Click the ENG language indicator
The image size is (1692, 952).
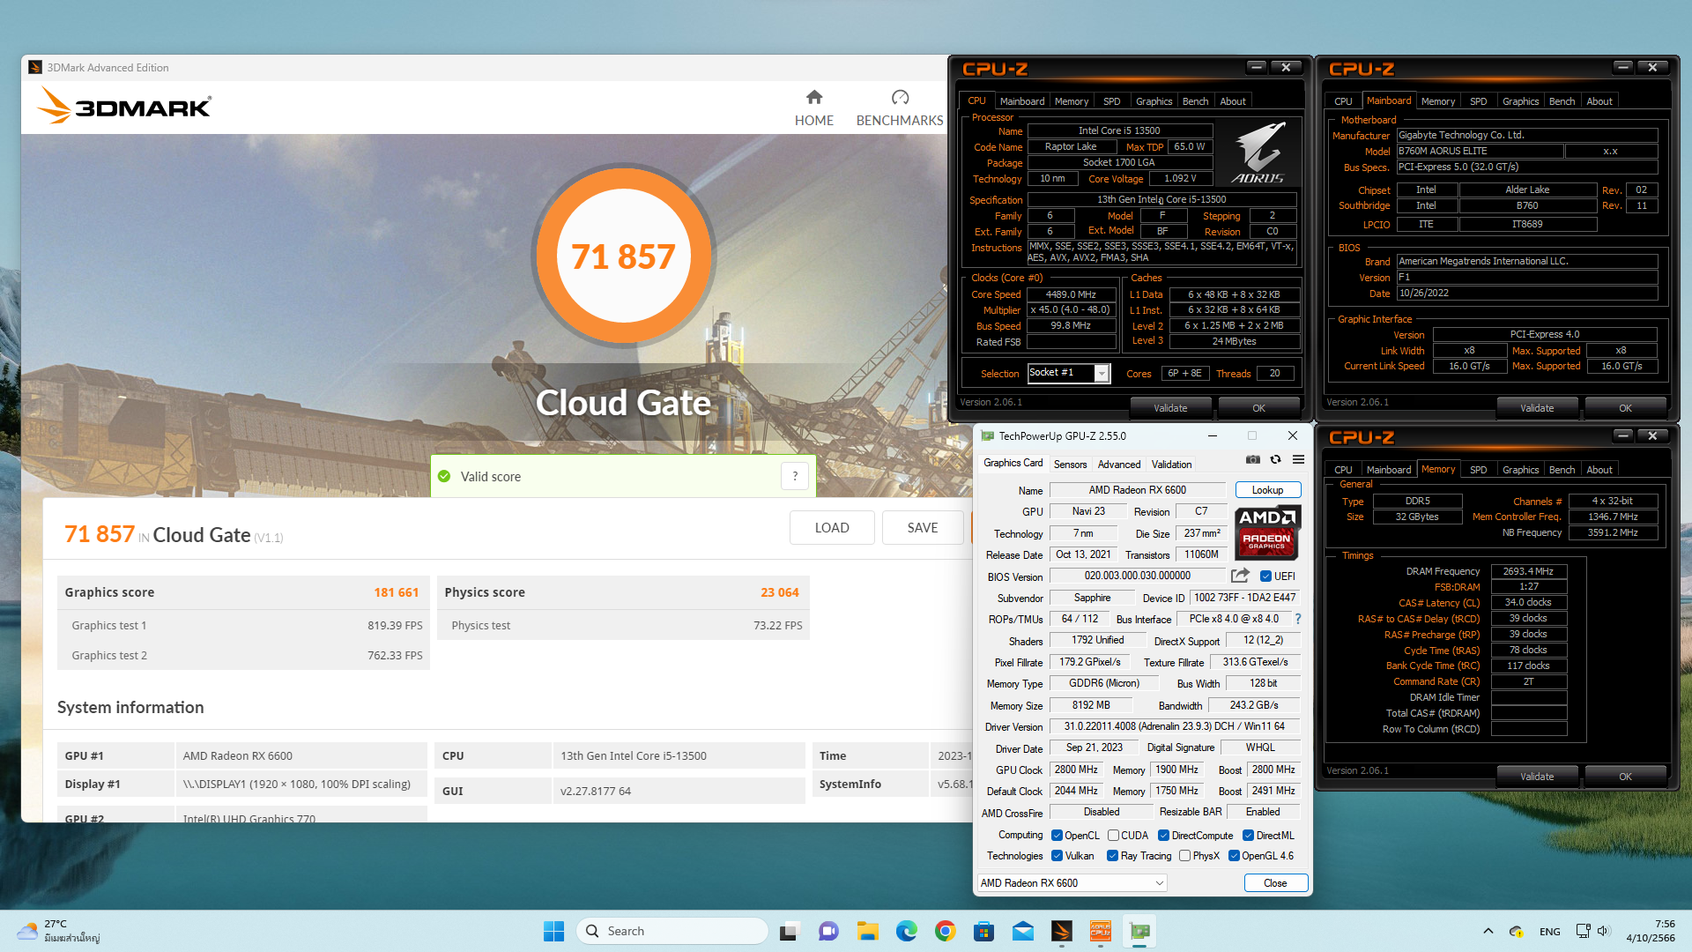pyautogui.click(x=1549, y=931)
